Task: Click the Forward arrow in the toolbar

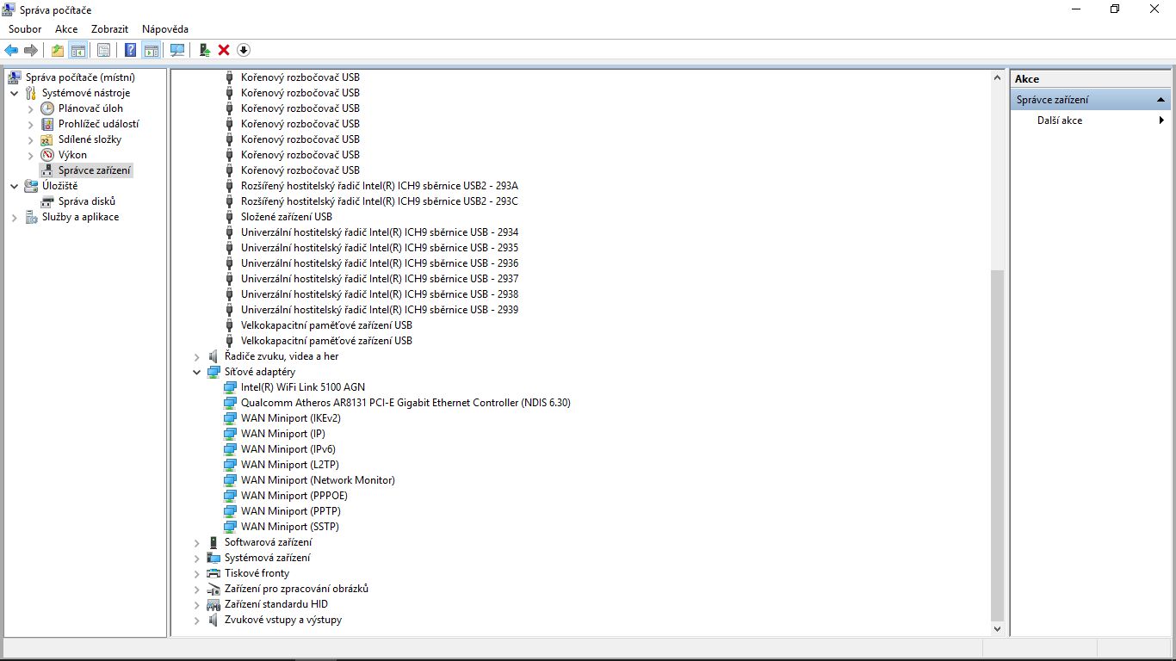Action: coord(31,50)
